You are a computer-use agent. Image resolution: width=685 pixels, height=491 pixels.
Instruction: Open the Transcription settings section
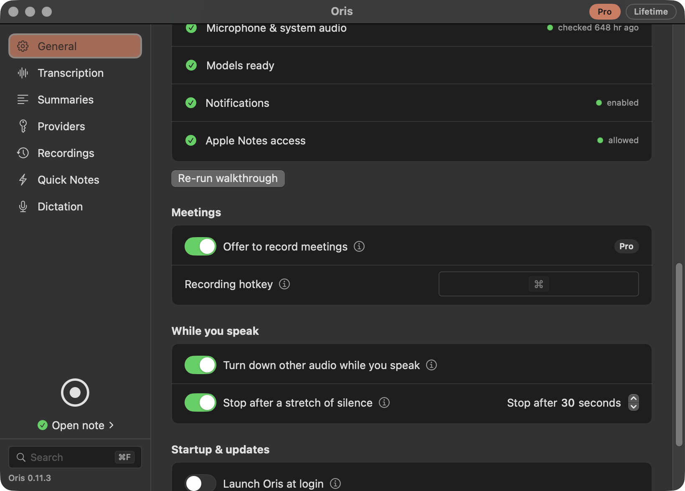75,73
